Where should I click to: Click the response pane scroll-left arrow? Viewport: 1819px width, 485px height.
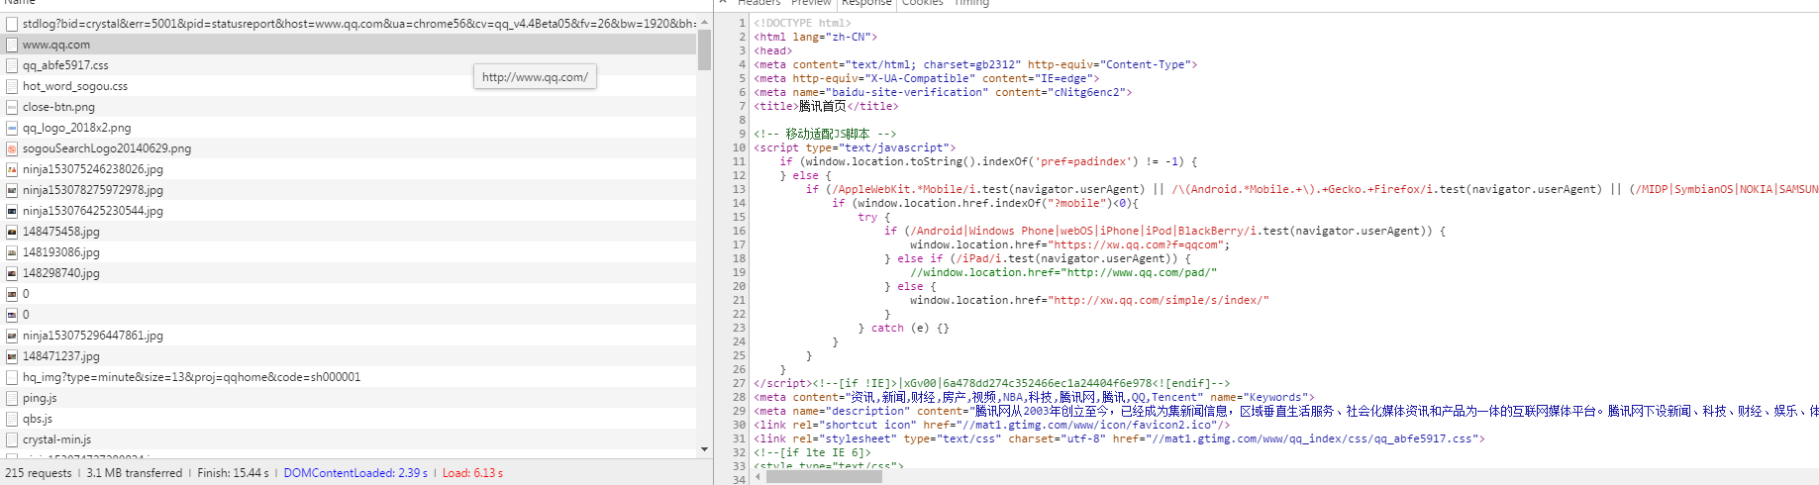tap(758, 477)
